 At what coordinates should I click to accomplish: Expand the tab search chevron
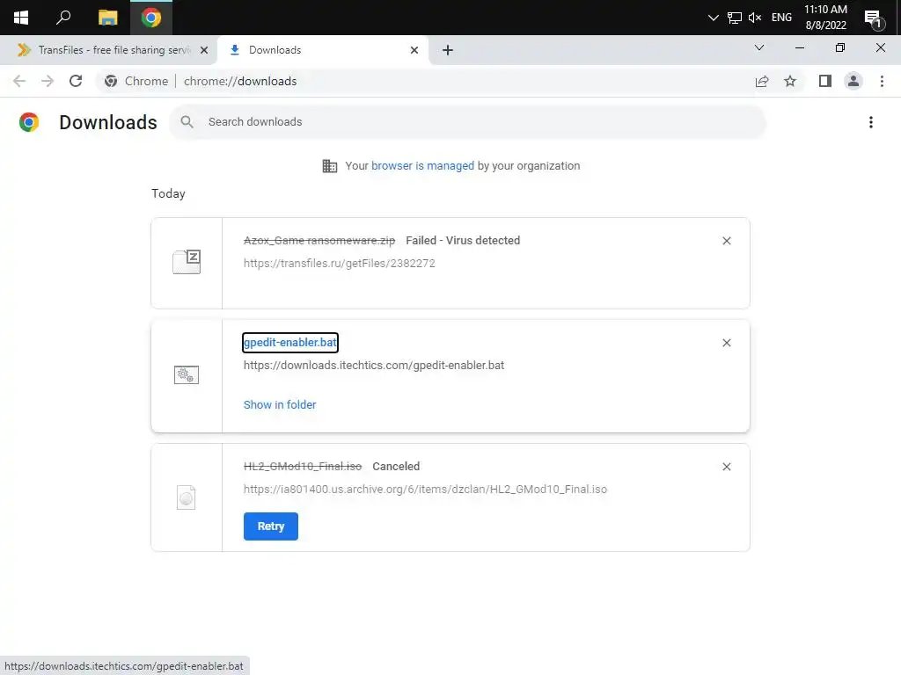coord(759,47)
